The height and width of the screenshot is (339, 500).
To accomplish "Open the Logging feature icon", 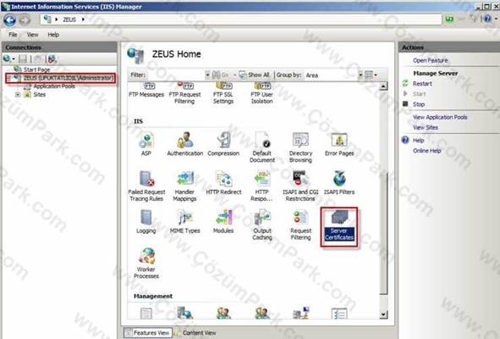I will pos(146,222).
